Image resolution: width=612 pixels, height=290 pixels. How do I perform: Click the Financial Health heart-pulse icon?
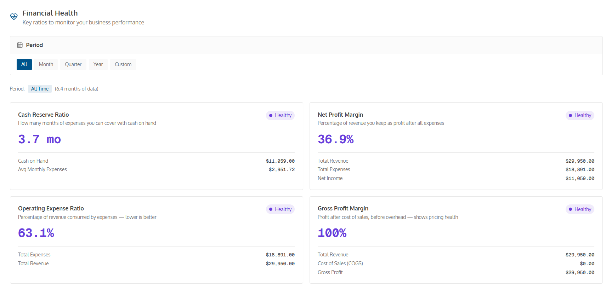14,17
